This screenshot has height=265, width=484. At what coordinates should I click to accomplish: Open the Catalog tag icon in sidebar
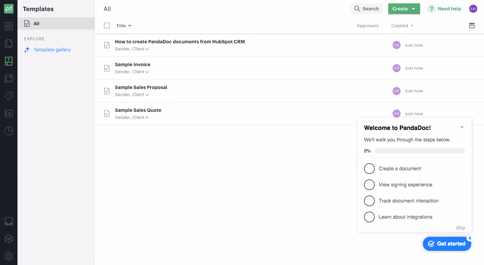9,96
